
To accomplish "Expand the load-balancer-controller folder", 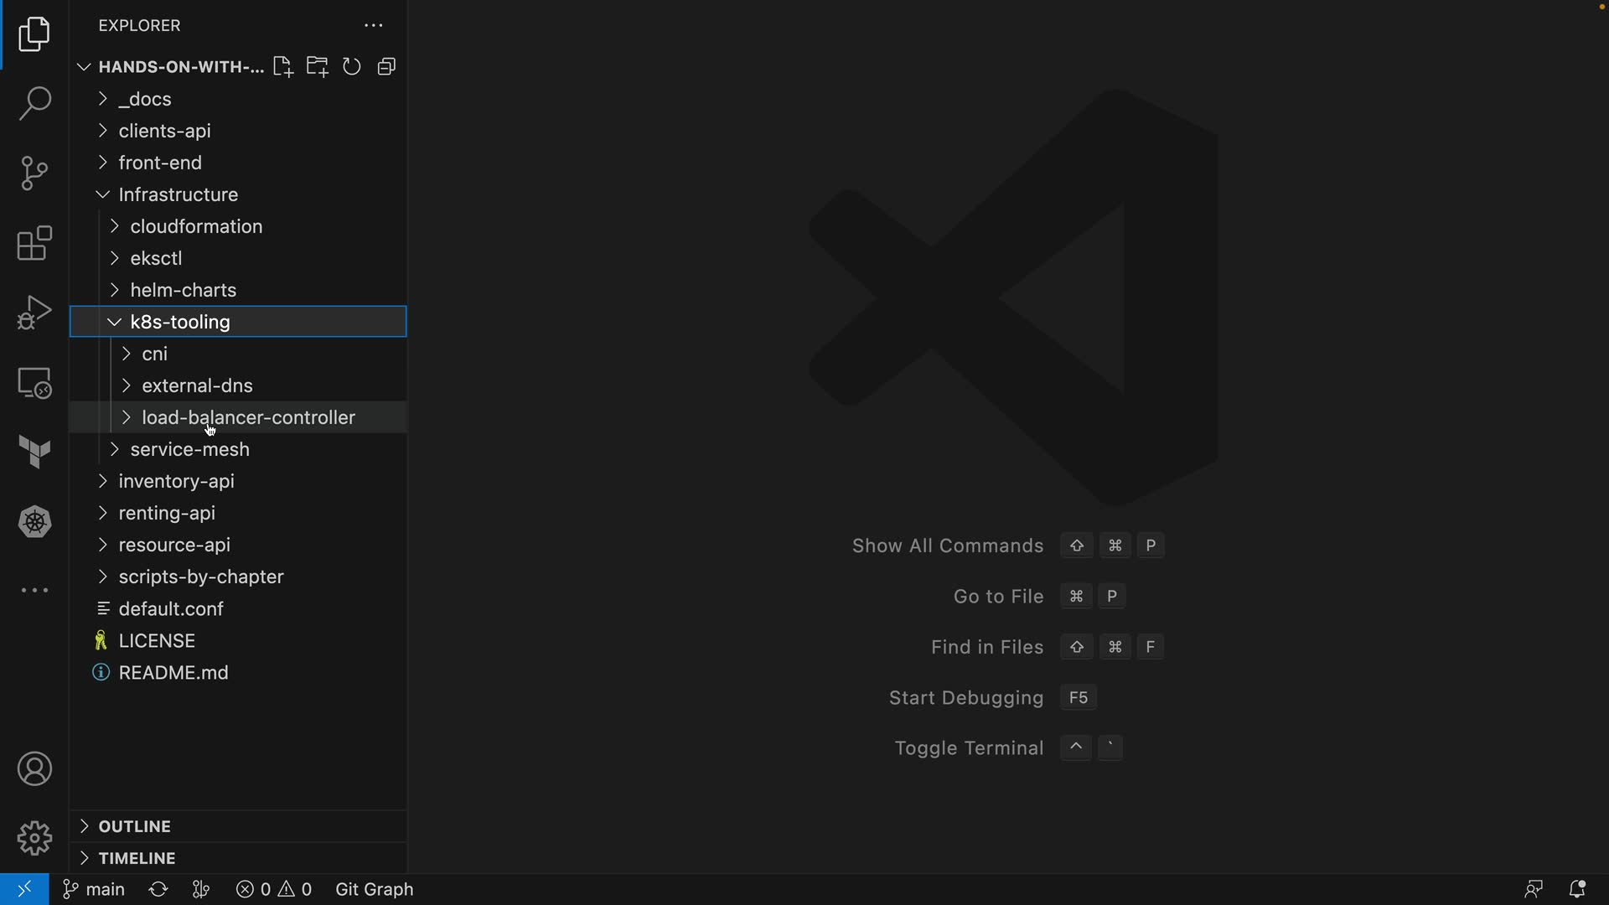I will pos(248,417).
